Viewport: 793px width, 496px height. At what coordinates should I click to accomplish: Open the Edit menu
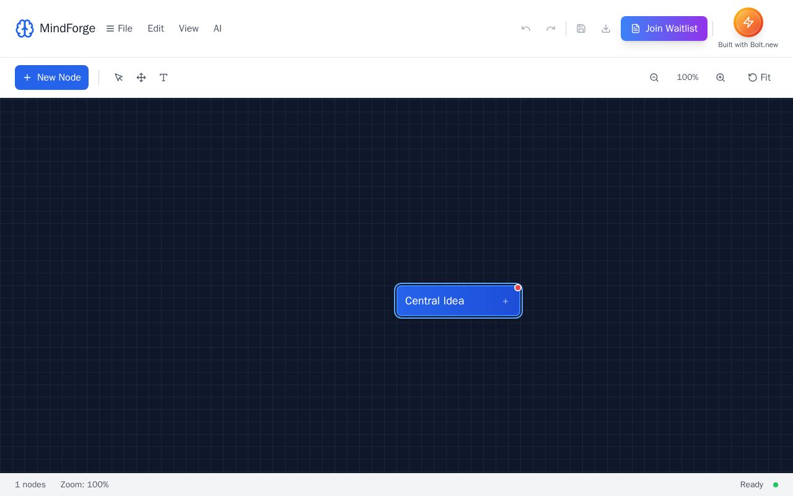[x=156, y=29]
